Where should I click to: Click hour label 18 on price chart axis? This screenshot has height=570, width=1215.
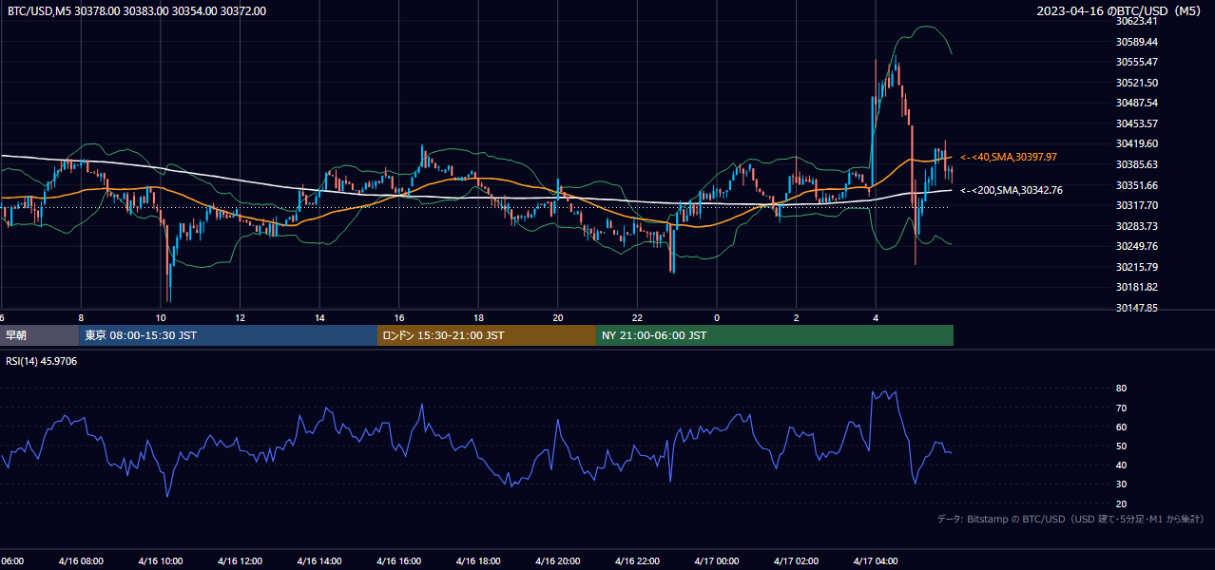tap(478, 317)
